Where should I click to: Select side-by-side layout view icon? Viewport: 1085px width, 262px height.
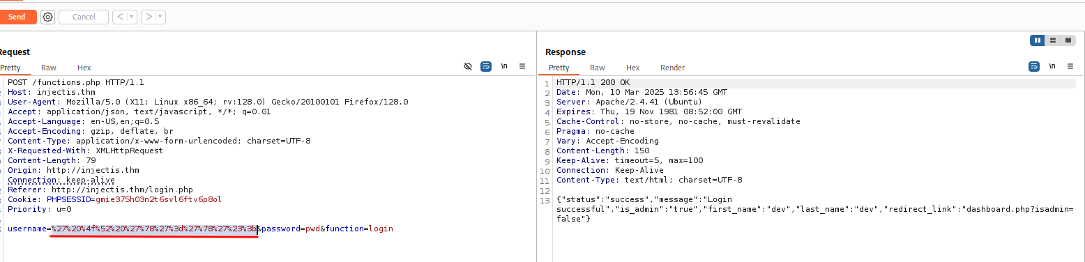(x=1038, y=40)
